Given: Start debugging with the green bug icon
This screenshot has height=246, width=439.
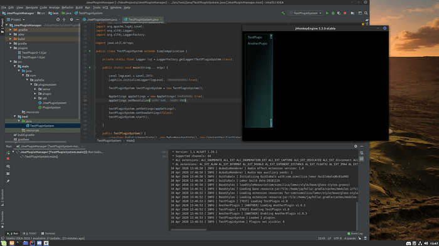Looking at the screenshot, I should [x=333, y=13].
